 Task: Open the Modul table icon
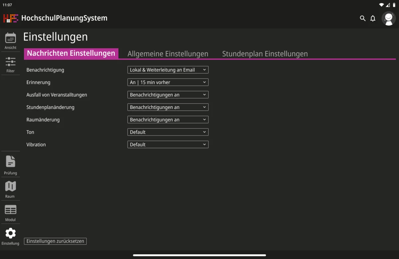(10, 210)
